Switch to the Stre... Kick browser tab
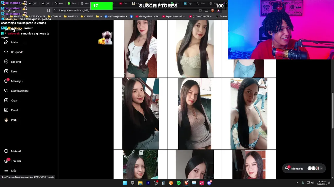Screen dimensions: 334x187 (x=72, y=3)
